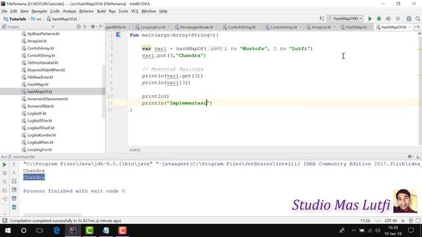Open Cortana search circle on taskbar
422x237 pixels.
(x=24, y=230)
